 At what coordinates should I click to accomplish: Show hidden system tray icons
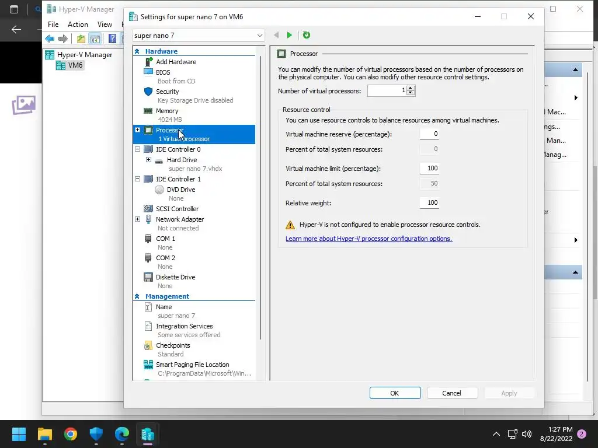click(496, 434)
